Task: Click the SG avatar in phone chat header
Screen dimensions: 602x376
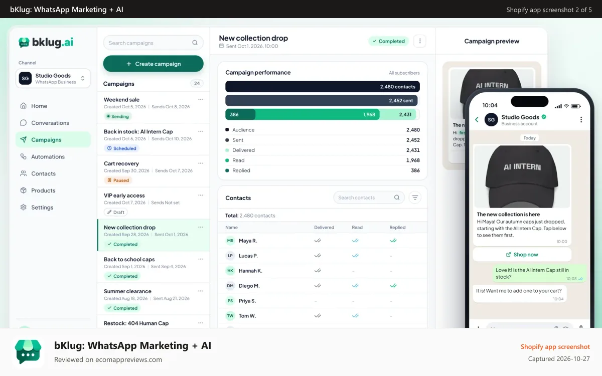Action: (492, 120)
